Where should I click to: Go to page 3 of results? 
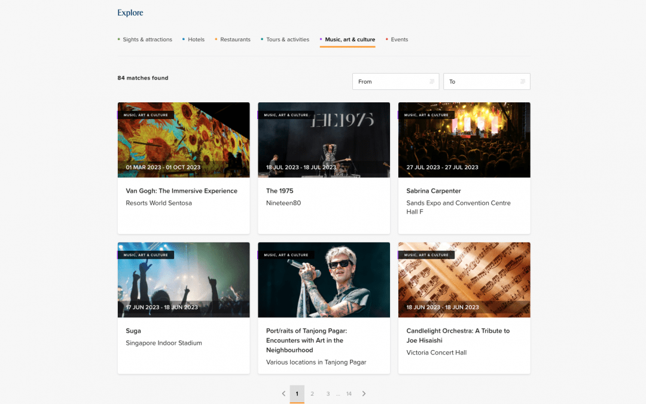pyautogui.click(x=328, y=394)
